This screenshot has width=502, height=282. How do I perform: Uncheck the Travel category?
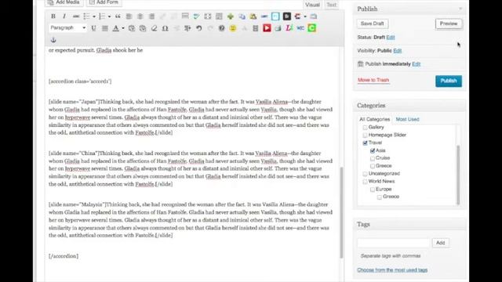pos(365,143)
